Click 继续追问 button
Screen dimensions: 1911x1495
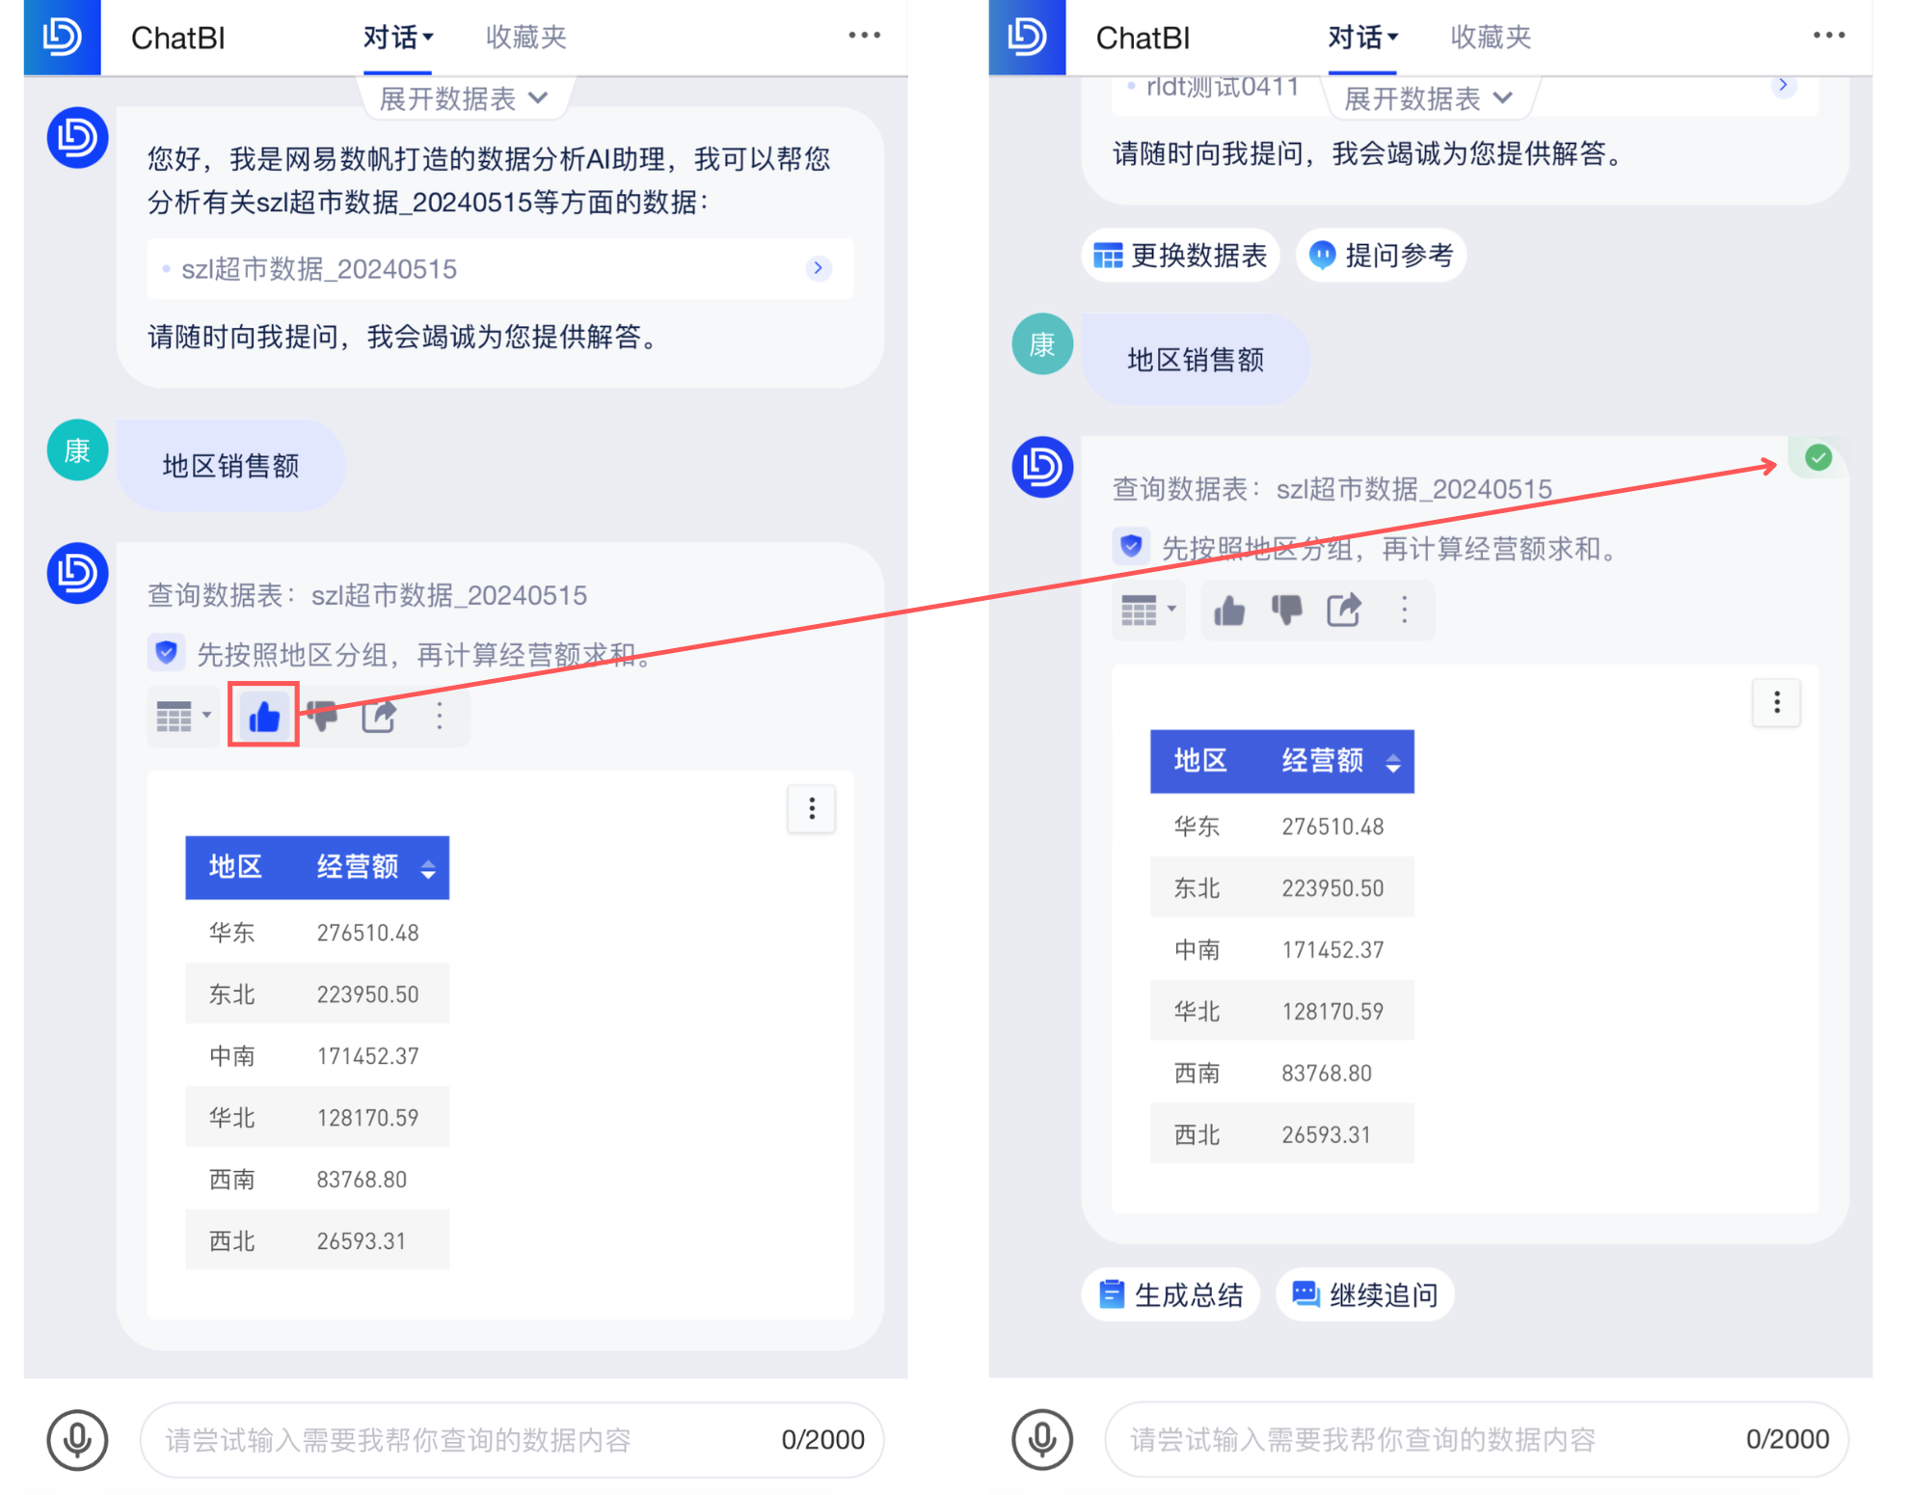click(1365, 1294)
